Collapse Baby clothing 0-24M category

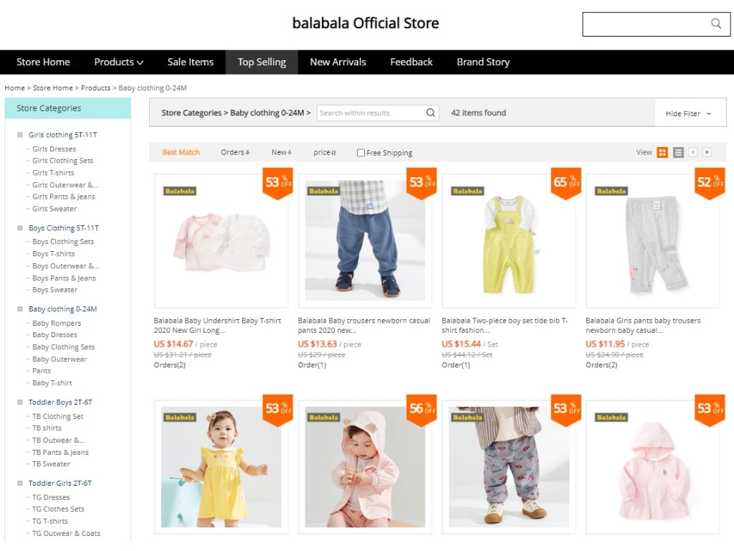point(20,309)
